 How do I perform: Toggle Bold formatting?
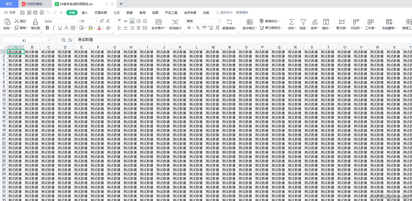pyautogui.click(x=47, y=28)
